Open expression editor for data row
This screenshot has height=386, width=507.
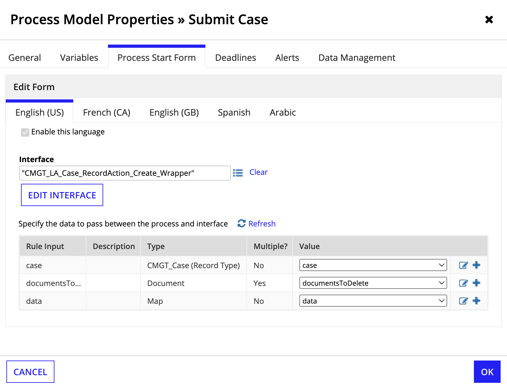click(x=463, y=301)
